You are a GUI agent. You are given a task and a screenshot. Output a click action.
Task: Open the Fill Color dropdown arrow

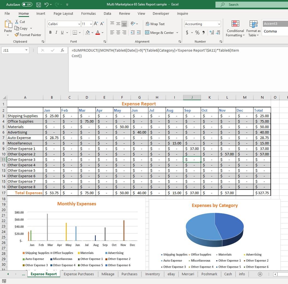[x=92, y=32]
